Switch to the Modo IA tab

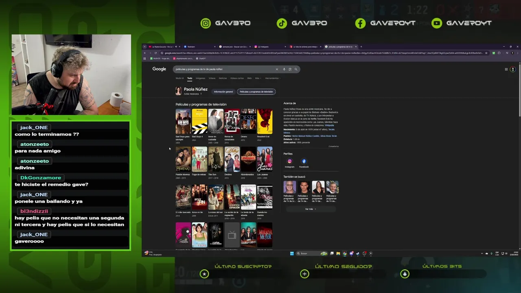(x=180, y=78)
